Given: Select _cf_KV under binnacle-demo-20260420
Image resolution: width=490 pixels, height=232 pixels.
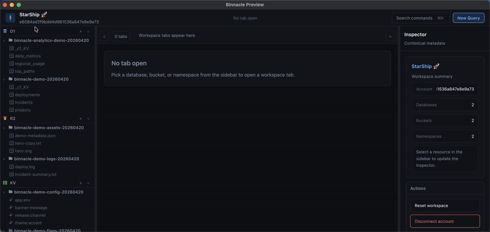Looking at the screenshot, I should 22,87.
